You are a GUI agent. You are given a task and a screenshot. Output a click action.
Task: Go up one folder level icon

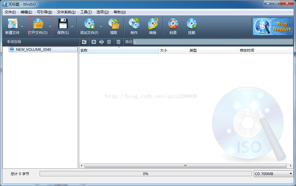pos(84,42)
